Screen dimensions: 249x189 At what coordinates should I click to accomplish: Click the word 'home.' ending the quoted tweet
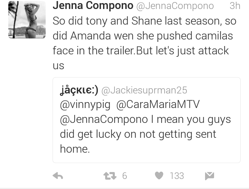coord(75,149)
